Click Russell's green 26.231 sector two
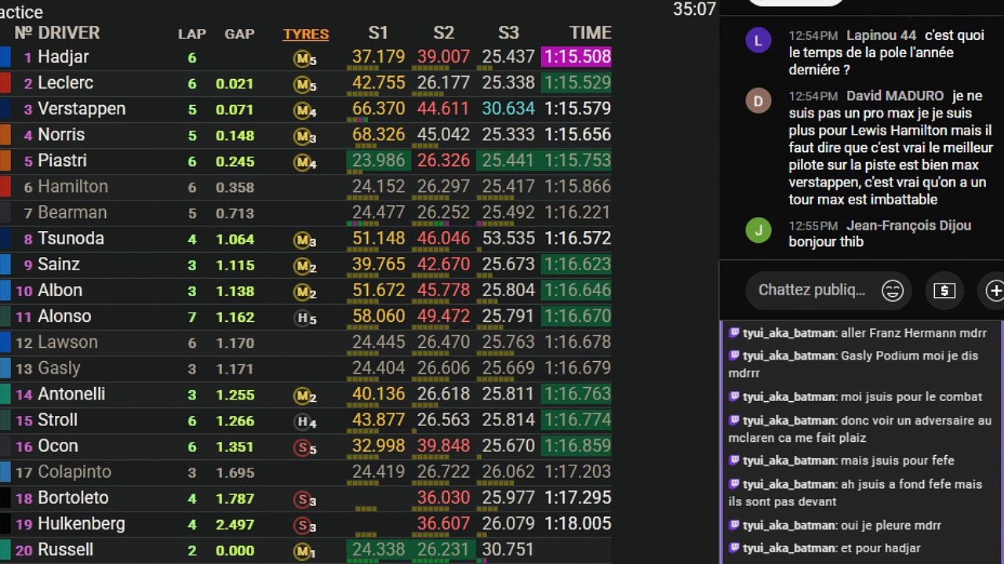The height and width of the screenshot is (564, 1004). (x=443, y=549)
